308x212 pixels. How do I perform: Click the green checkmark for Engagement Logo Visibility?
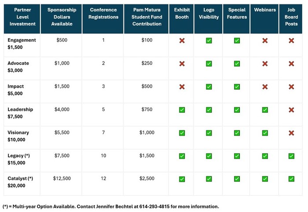209,40
